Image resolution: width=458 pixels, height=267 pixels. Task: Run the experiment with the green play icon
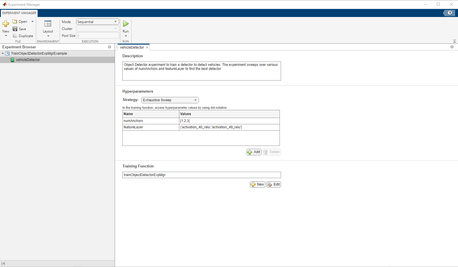(x=126, y=24)
